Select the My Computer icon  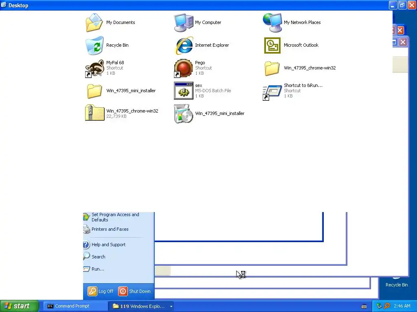point(184,23)
